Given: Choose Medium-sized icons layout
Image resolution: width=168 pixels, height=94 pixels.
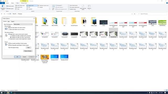Looking at the screenshot, I should tap(43, 5).
